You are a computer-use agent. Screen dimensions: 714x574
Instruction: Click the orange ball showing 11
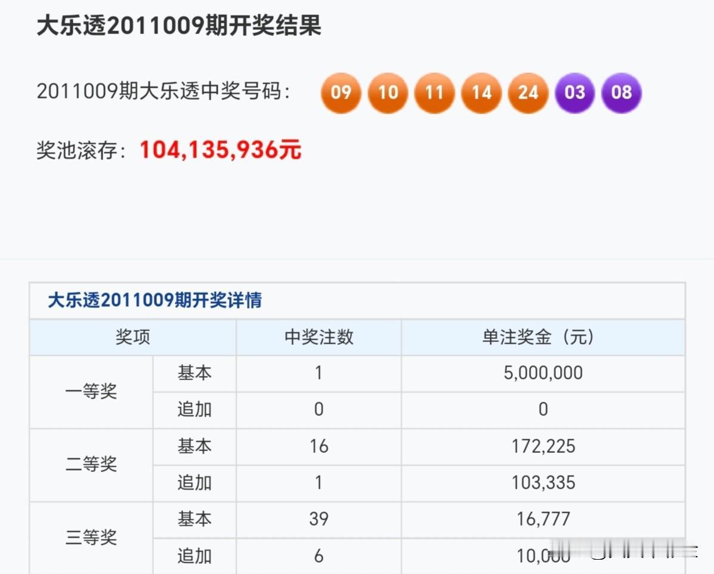point(434,93)
